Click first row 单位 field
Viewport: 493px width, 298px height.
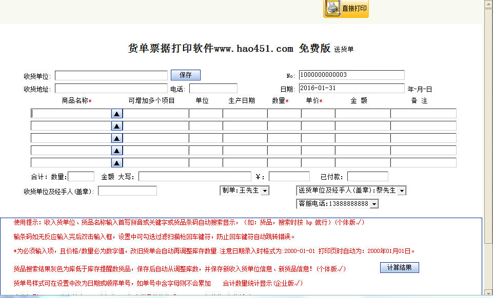click(x=206, y=114)
